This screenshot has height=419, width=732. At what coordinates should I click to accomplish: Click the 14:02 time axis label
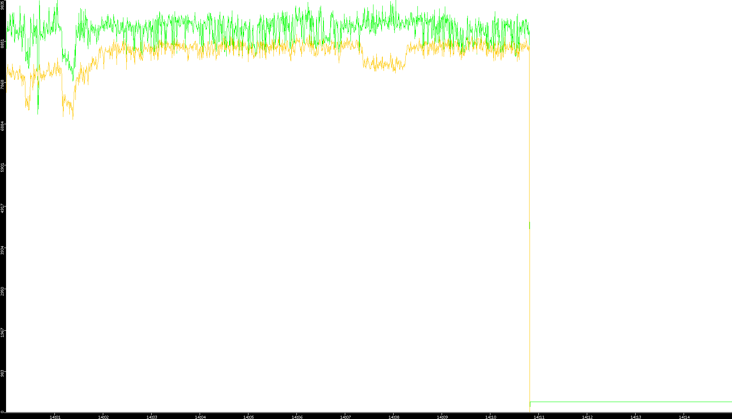click(103, 417)
